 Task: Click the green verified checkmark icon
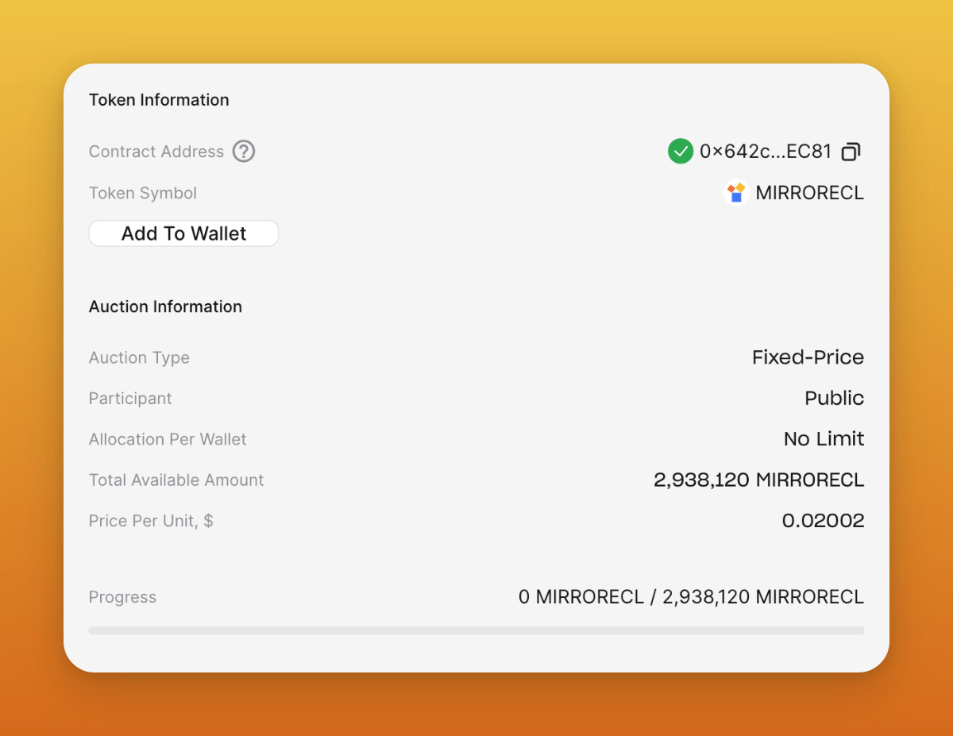click(x=681, y=151)
